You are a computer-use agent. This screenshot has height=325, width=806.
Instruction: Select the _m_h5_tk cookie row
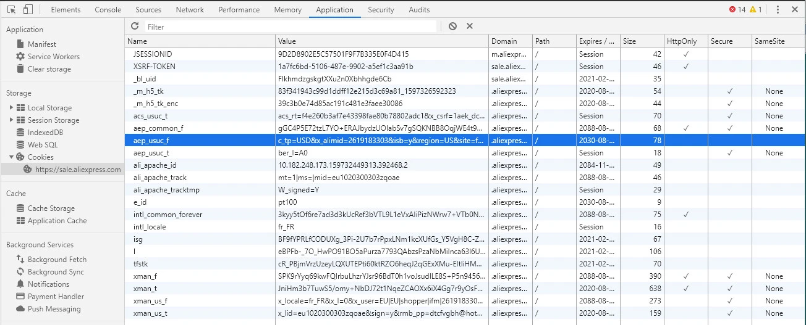465,91
